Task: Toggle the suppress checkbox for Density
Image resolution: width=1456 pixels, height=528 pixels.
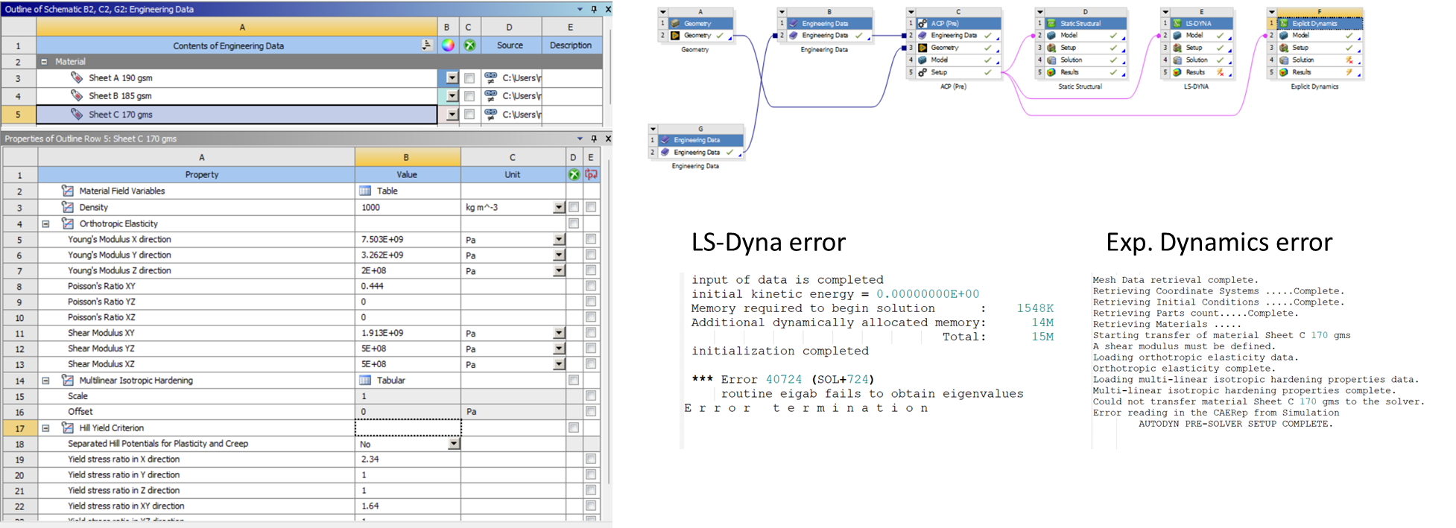Action: (x=574, y=207)
